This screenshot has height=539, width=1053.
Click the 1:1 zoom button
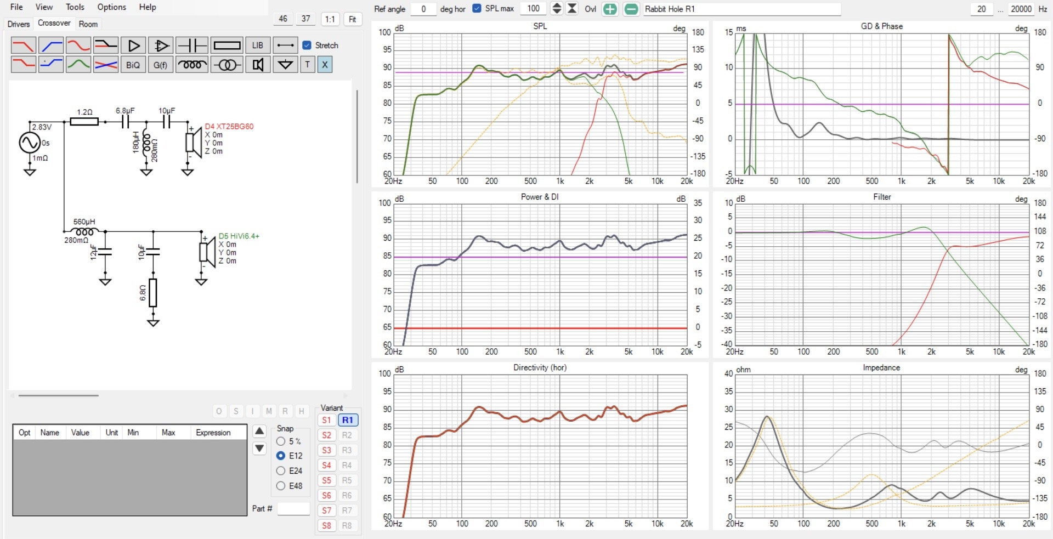[x=330, y=19]
